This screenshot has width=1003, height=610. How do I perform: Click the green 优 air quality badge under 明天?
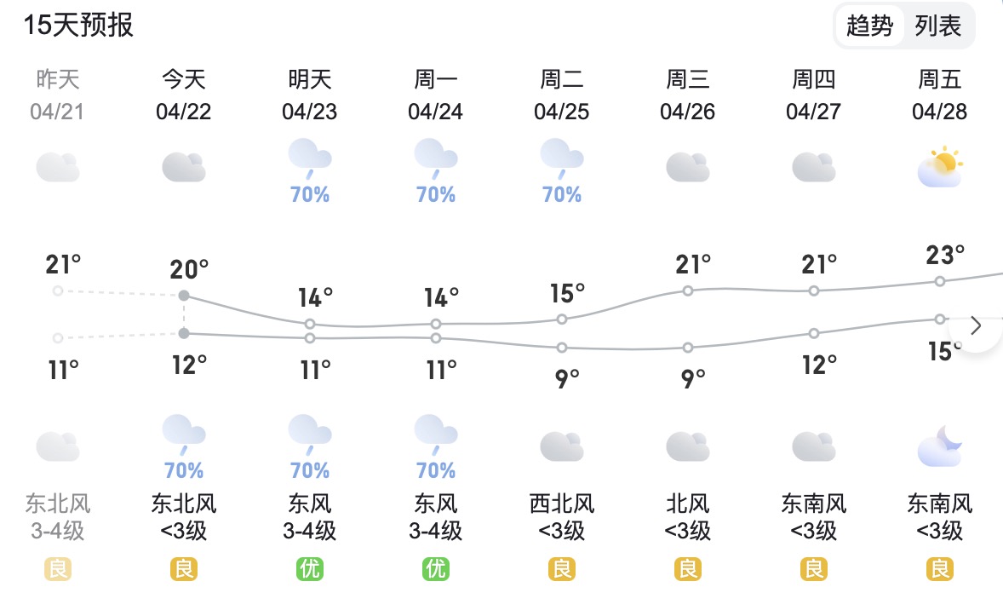point(310,569)
